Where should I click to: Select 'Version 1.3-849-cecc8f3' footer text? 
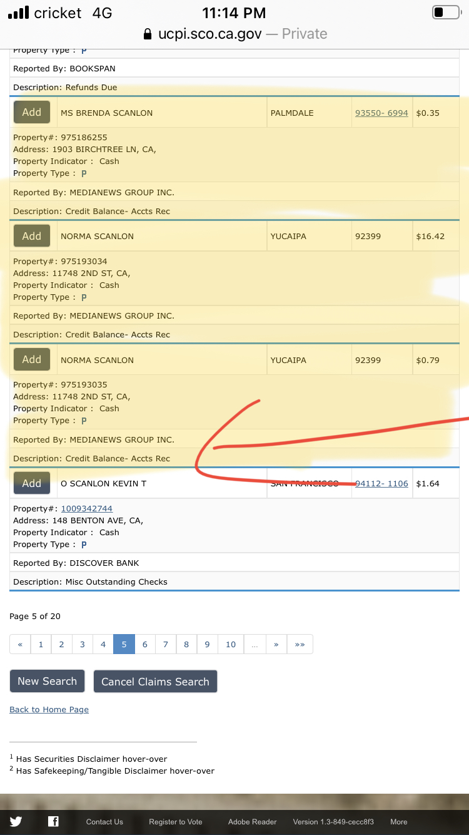pos(333,822)
